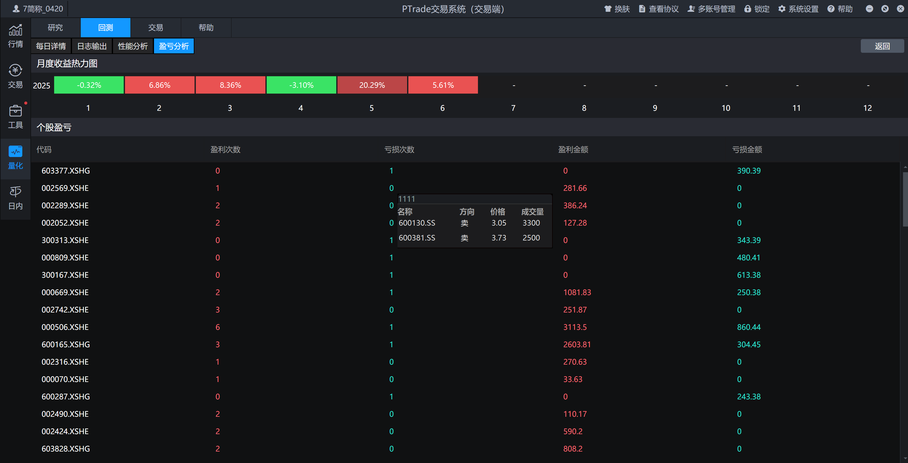Open 系统设置 gear settings

(782, 9)
